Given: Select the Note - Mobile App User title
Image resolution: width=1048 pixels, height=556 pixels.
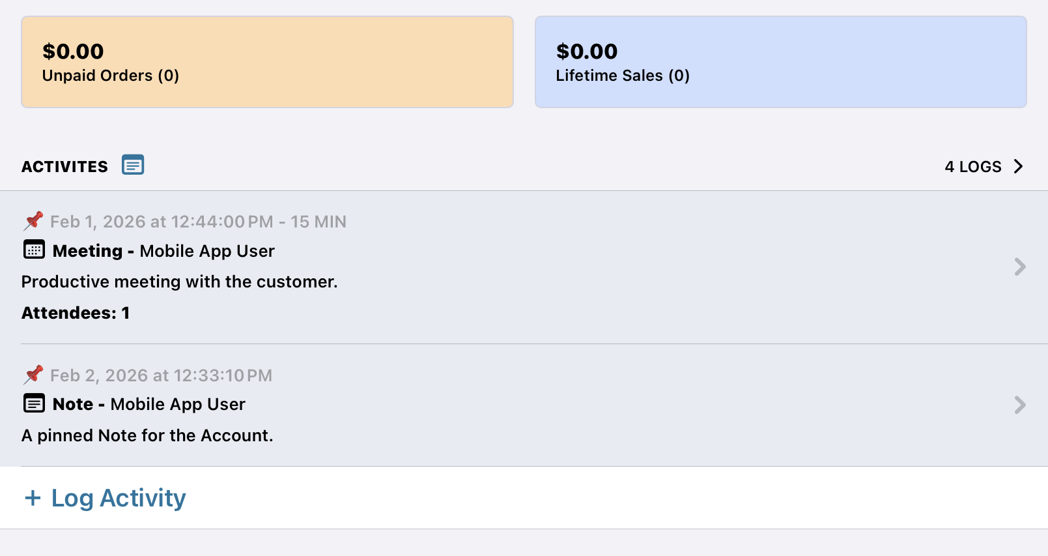Looking at the screenshot, I should pos(149,404).
